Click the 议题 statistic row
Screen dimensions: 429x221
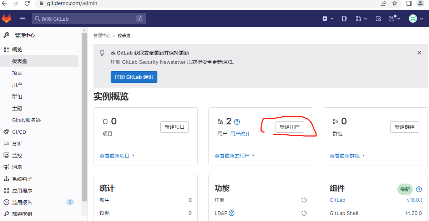pyautogui.click(x=146, y=213)
